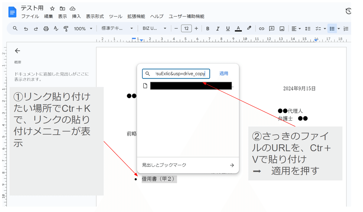Open the text color picker
The image size is (363, 212).
(238, 28)
